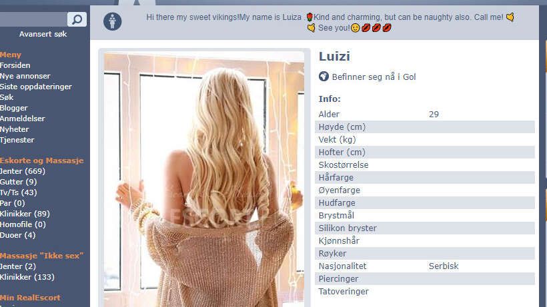Choose Tv/Ts (43) category
The image size is (547, 307).
click(18, 192)
